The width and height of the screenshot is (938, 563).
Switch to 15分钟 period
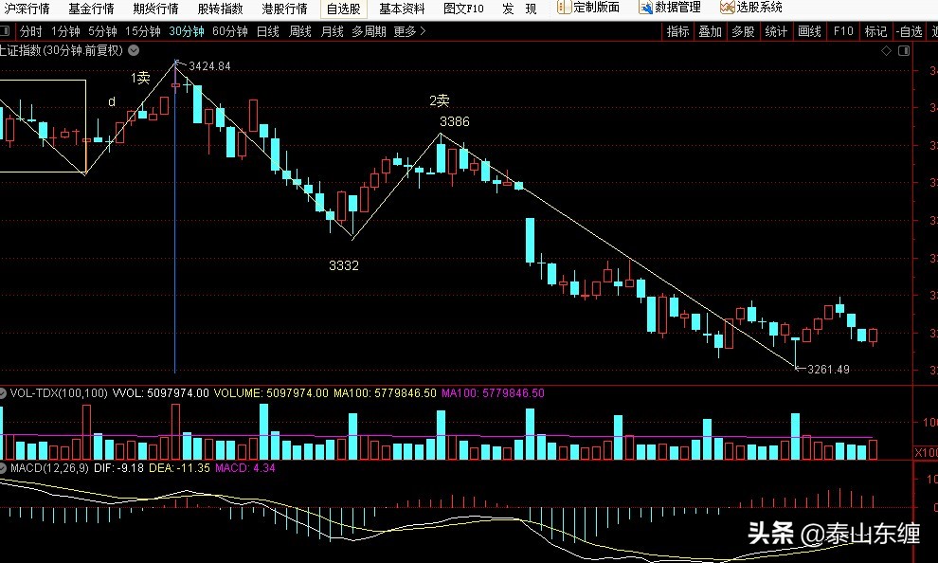[142, 31]
